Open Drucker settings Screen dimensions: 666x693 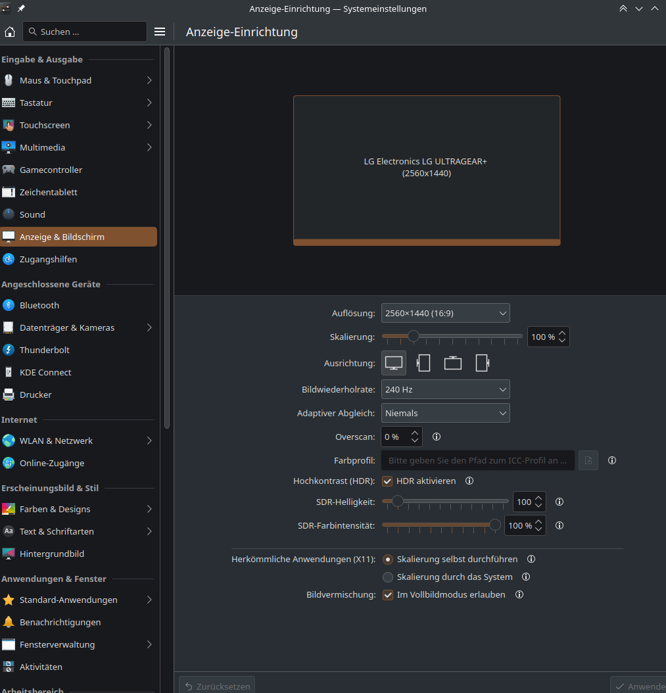click(x=79, y=394)
